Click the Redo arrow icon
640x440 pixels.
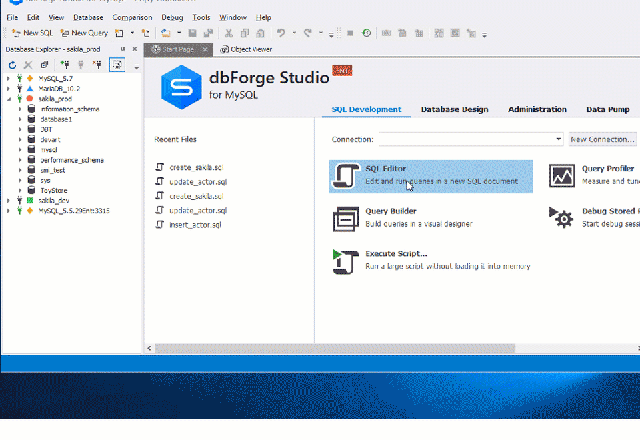pos(308,33)
